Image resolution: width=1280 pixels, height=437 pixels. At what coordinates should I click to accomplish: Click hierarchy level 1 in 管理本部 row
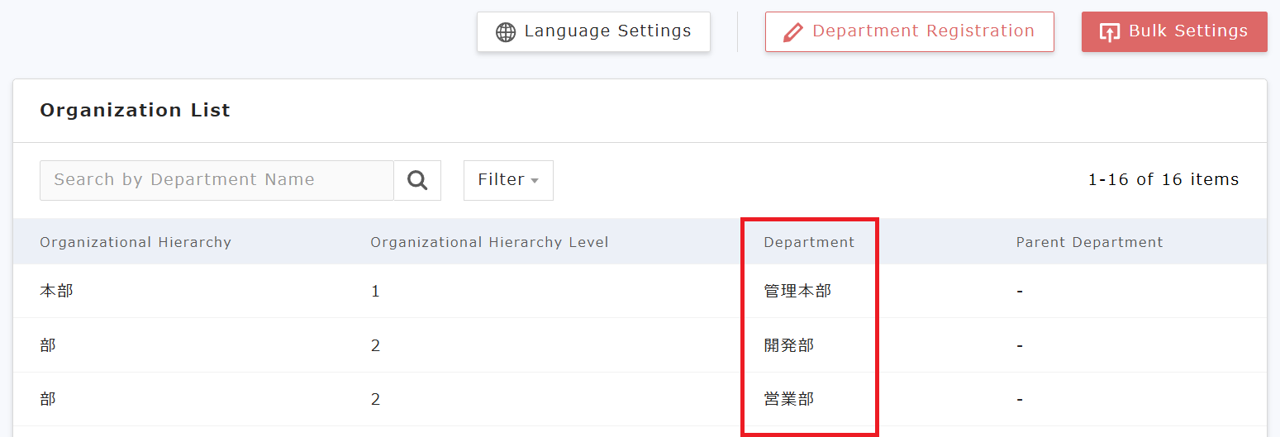click(375, 291)
